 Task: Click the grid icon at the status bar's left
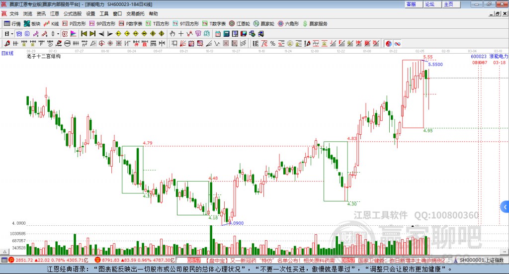(4, 261)
